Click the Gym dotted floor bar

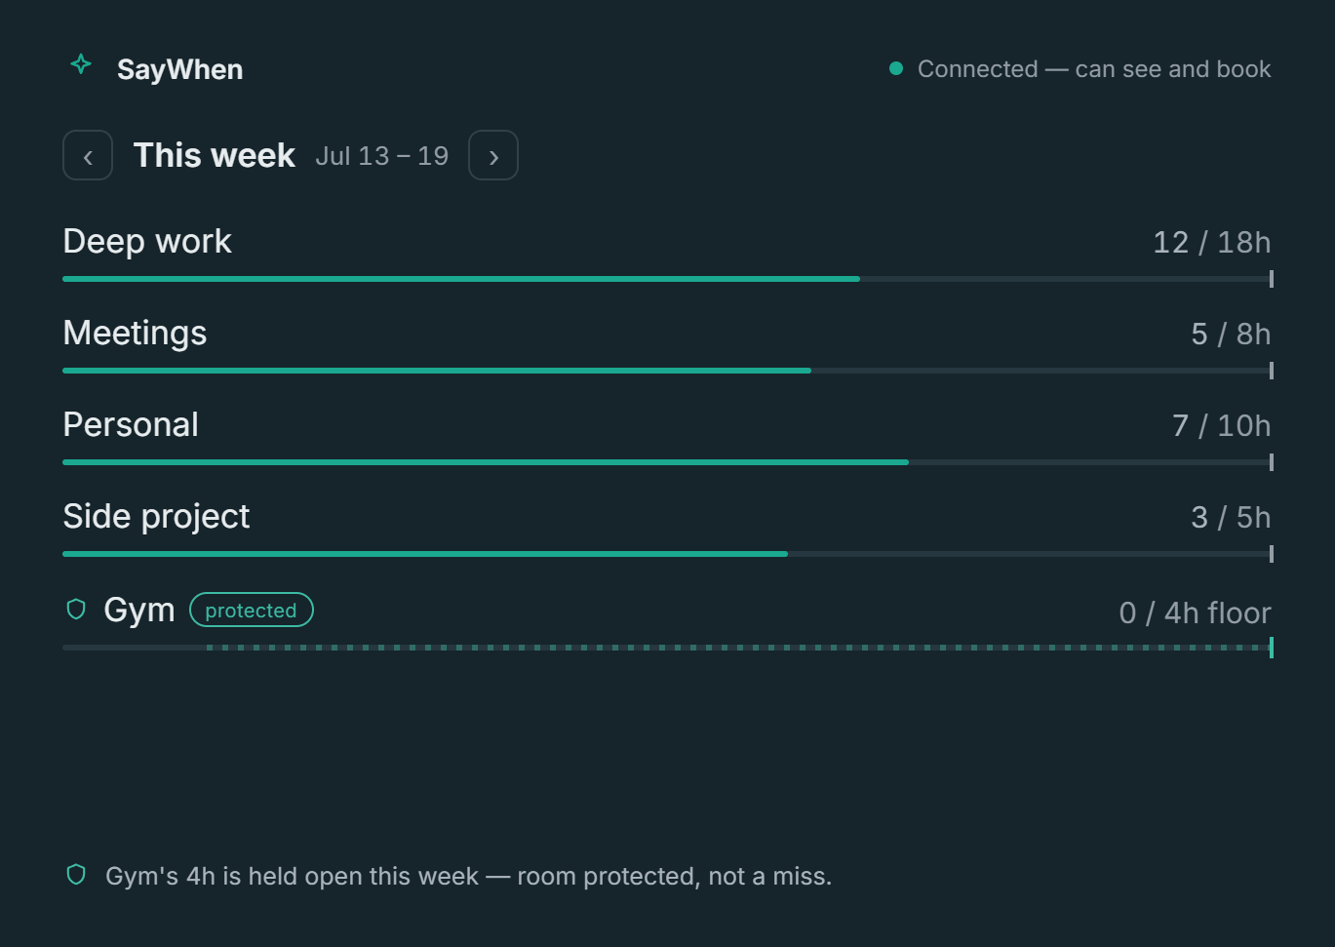coord(667,648)
